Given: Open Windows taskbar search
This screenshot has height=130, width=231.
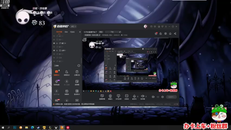Looking at the screenshot, I should (9, 127).
